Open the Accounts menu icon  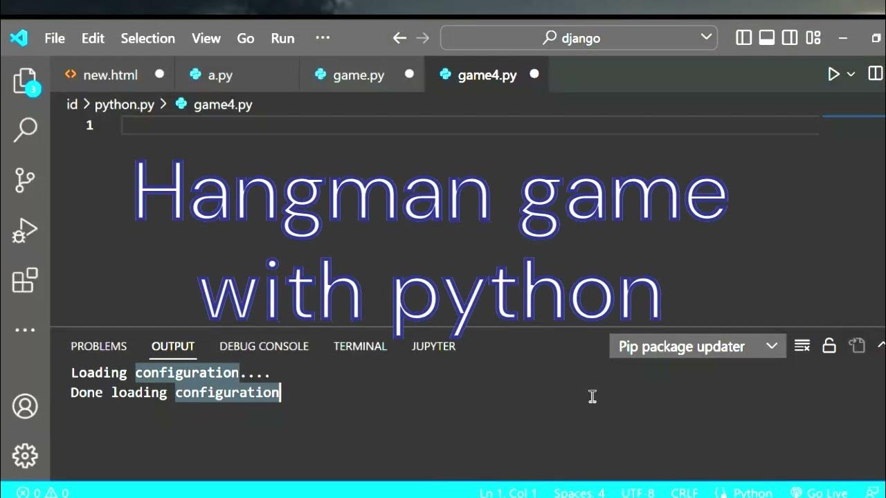point(25,406)
